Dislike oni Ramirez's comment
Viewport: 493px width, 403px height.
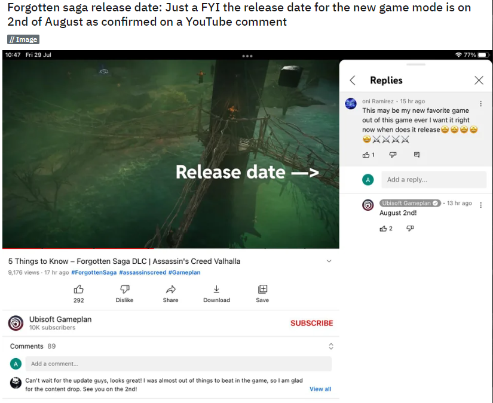click(x=393, y=155)
